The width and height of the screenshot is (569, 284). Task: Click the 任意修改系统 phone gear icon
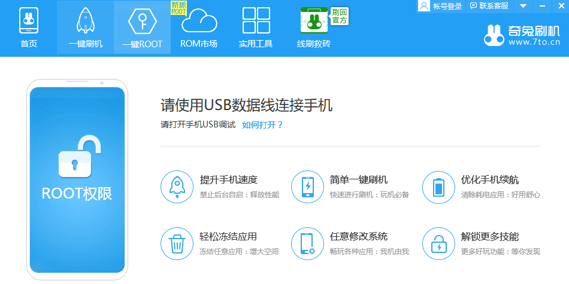pyautogui.click(x=307, y=243)
